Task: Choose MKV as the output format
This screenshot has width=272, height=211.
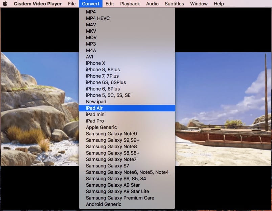Action: [x=127, y=31]
